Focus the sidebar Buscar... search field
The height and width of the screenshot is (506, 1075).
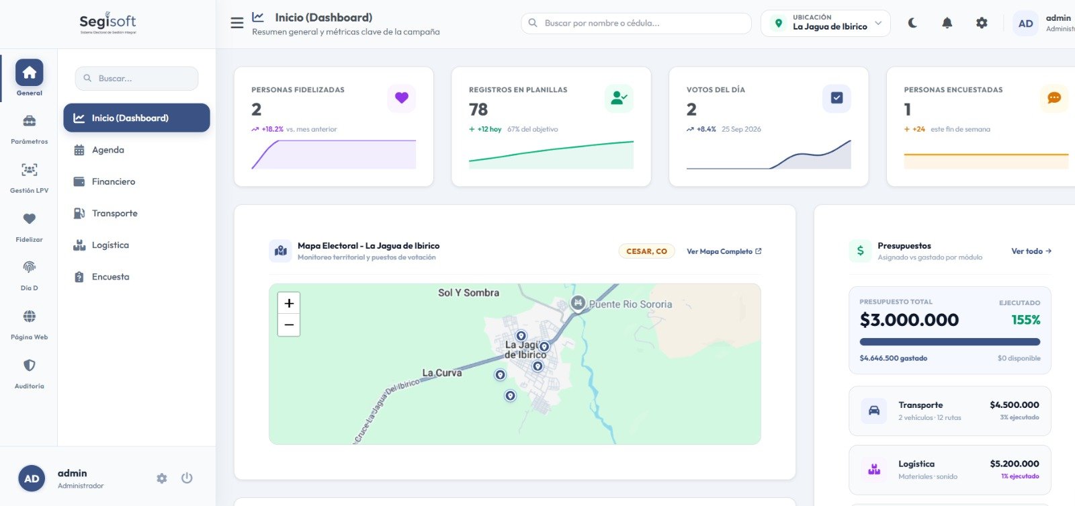pyautogui.click(x=136, y=79)
